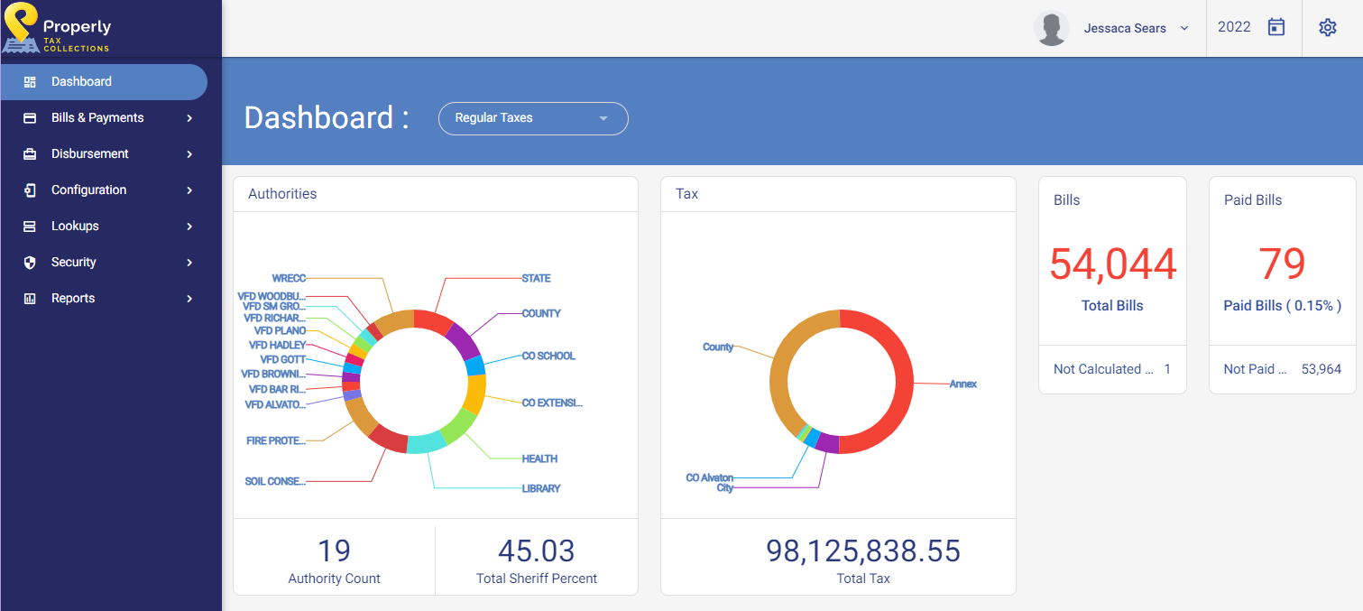This screenshot has width=1363, height=611.
Task: Open the Disbursement menu item
Action: coord(90,154)
